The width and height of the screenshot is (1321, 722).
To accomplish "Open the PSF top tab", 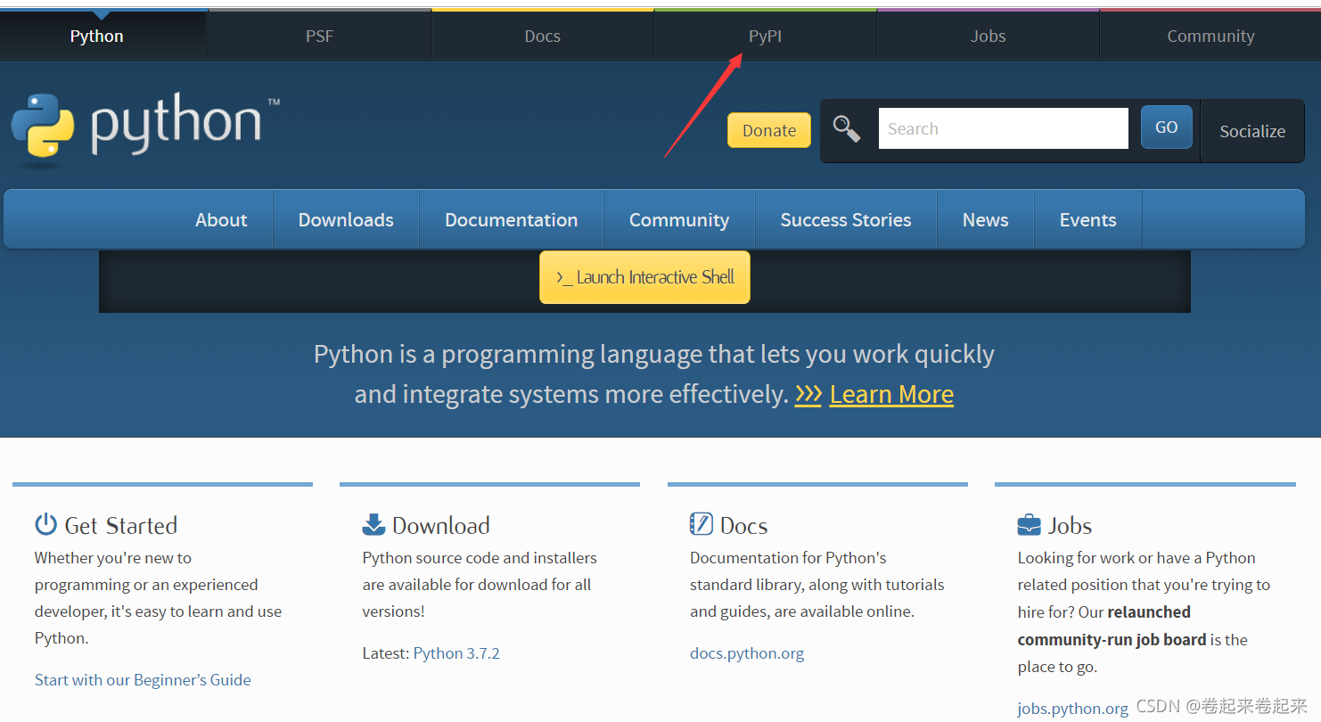I will click(320, 37).
